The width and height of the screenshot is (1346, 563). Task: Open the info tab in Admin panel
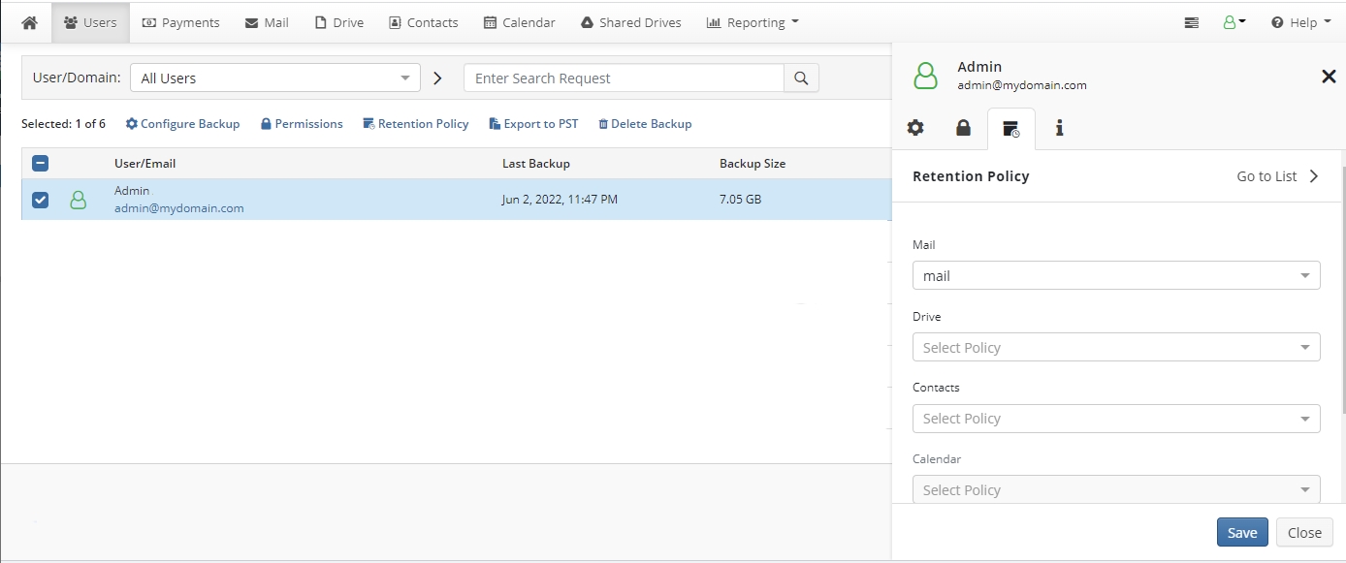pos(1059,128)
